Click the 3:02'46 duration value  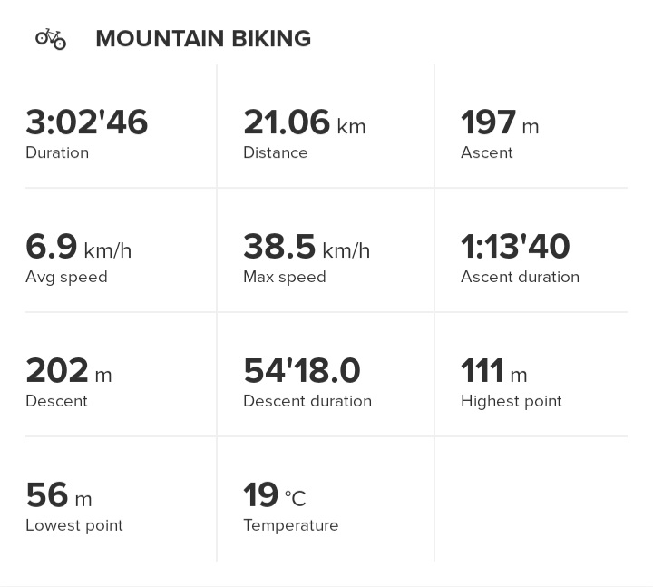pyautogui.click(x=87, y=122)
